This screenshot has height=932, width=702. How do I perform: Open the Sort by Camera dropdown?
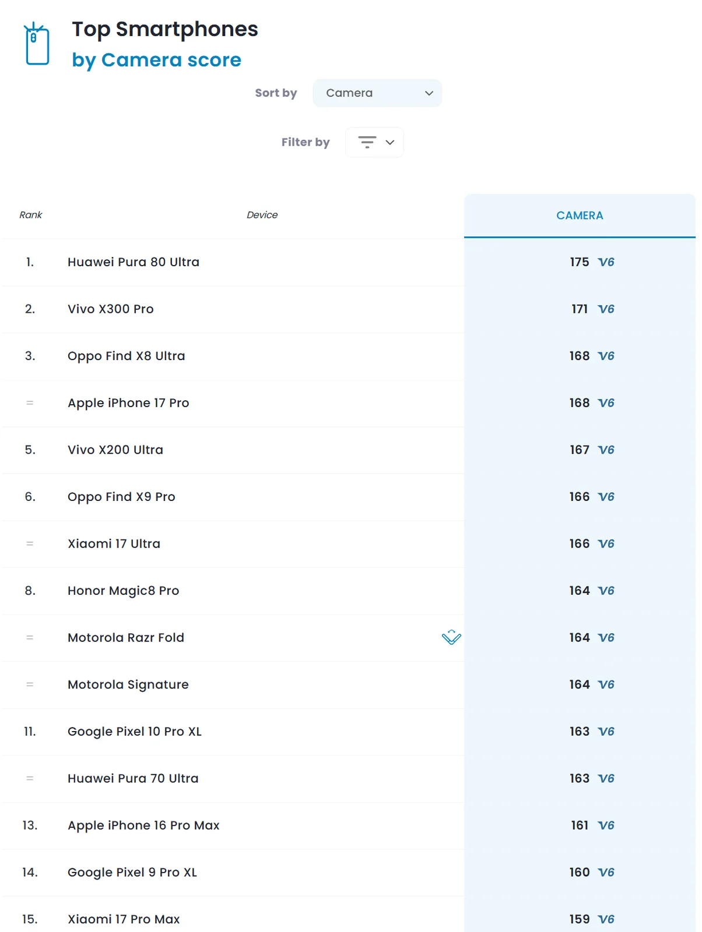point(377,93)
